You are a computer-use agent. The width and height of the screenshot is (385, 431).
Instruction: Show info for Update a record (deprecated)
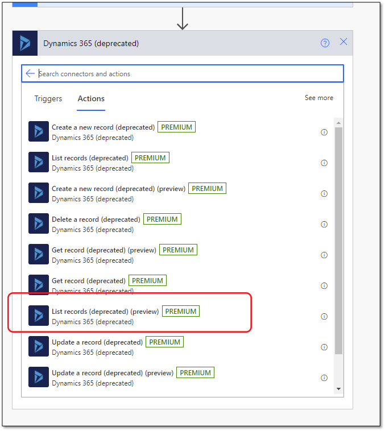point(324,347)
